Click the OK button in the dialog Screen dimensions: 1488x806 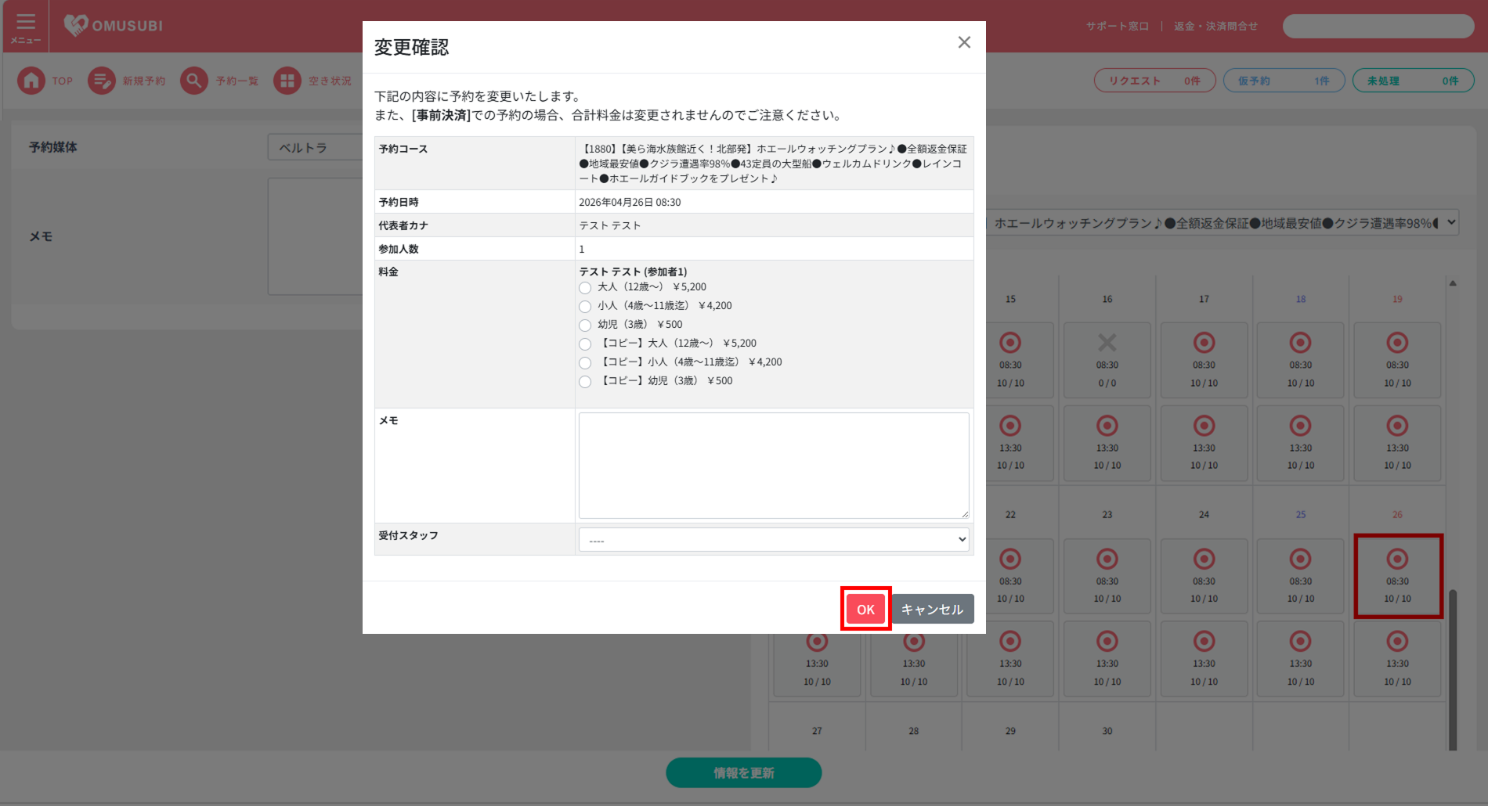(x=865, y=609)
